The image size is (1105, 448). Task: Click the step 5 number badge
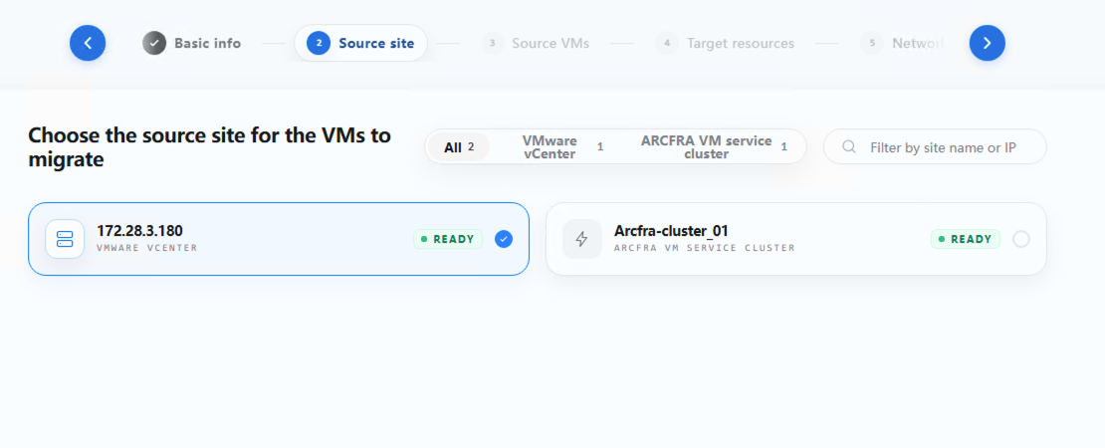point(872,43)
